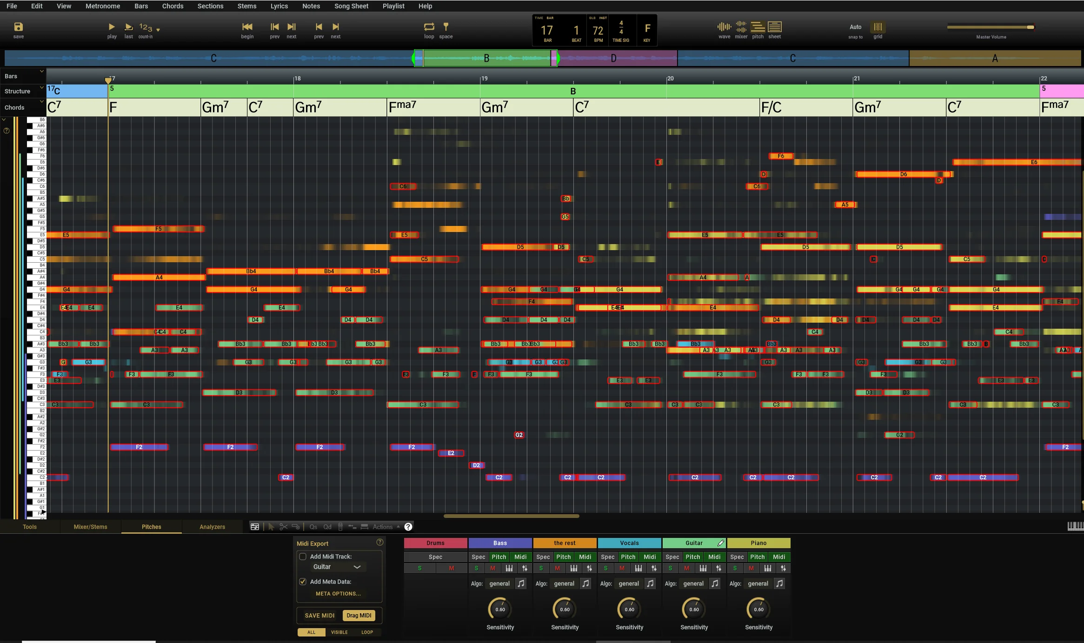Select the VISIBLE export range button
The height and width of the screenshot is (643, 1084).
[x=339, y=632]
